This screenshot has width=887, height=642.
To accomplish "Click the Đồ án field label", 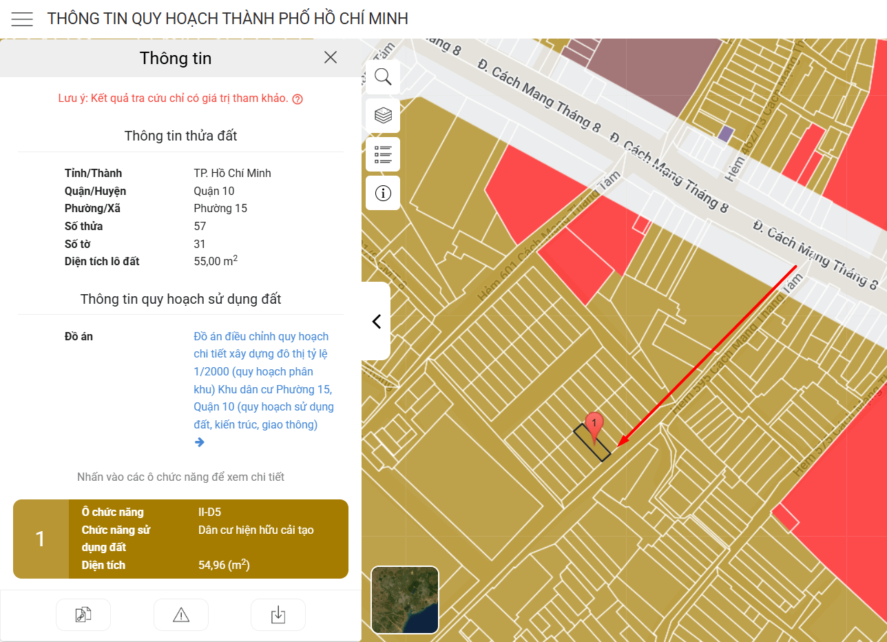I will (79, 336).
